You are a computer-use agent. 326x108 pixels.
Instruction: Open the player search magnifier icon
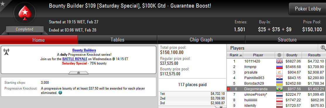pos(323,48)
